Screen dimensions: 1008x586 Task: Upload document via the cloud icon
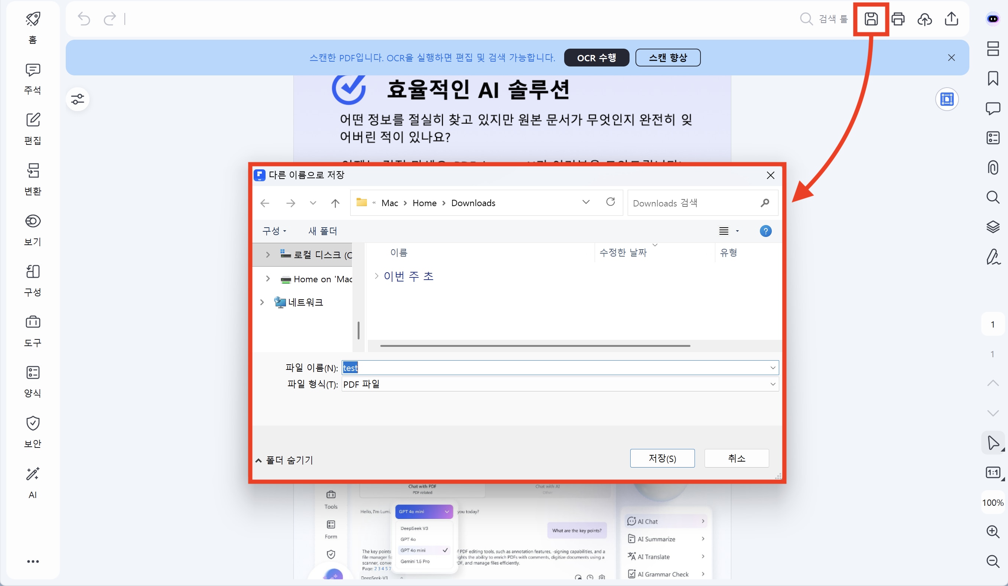tap(925, 19)
